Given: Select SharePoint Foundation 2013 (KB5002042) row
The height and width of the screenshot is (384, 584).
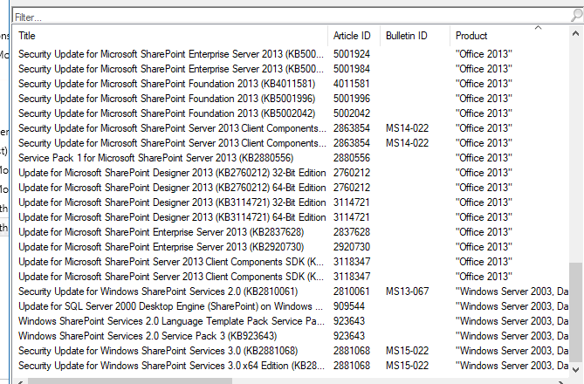Looking at the screenshot, I should tap(292, 113).
